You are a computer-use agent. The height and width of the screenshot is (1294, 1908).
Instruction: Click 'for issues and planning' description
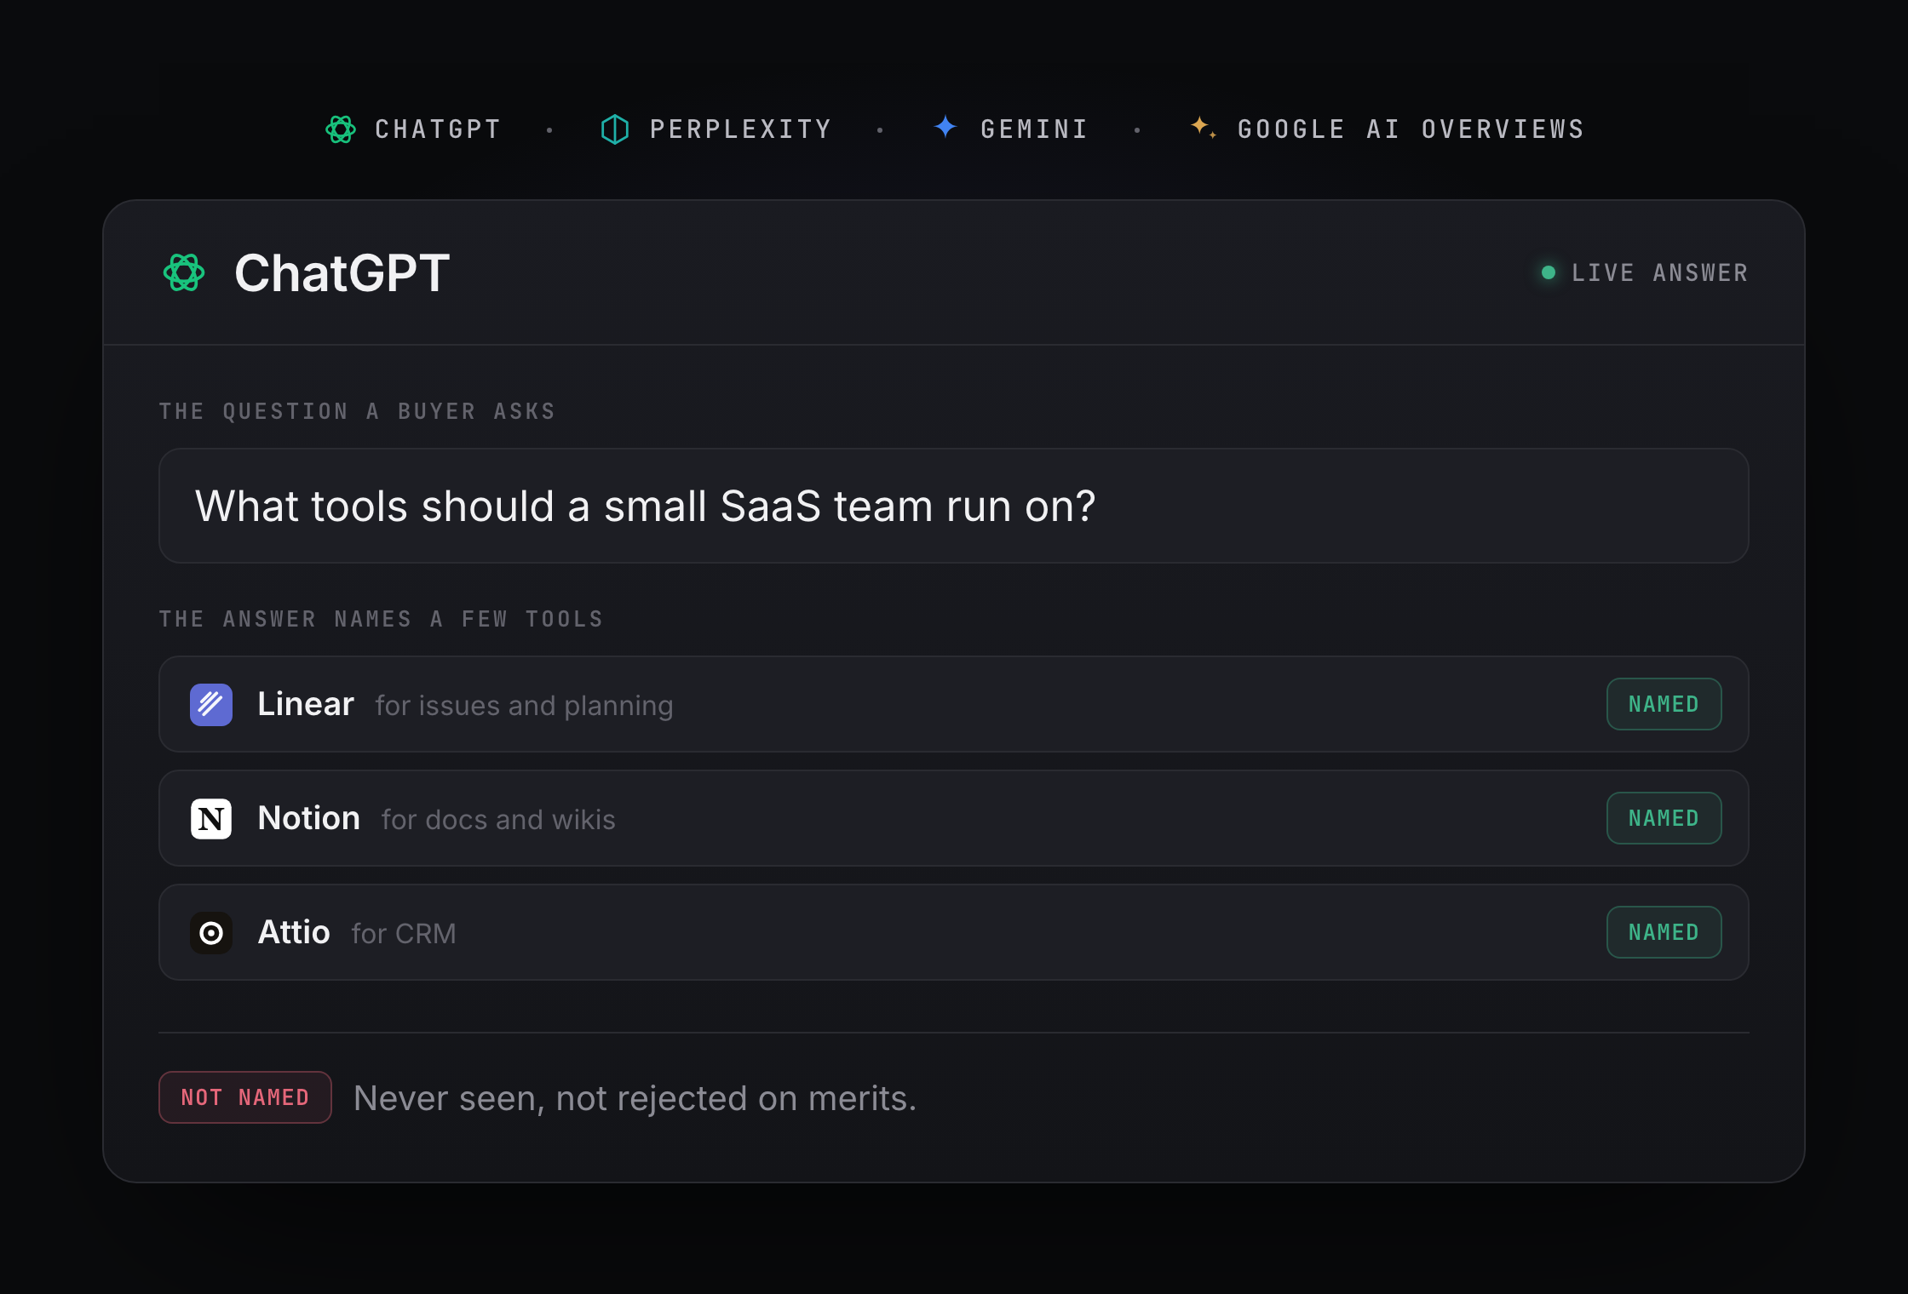click(x=524, y=706)
